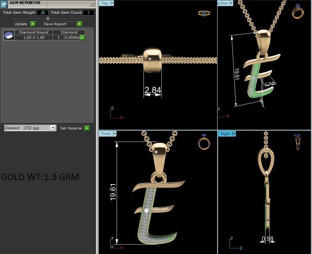Image resolution: width=312 pixels, height=254 pixels.
Task: Click the ring icon in Perspective viewport
Action: (x=298, y=11)
